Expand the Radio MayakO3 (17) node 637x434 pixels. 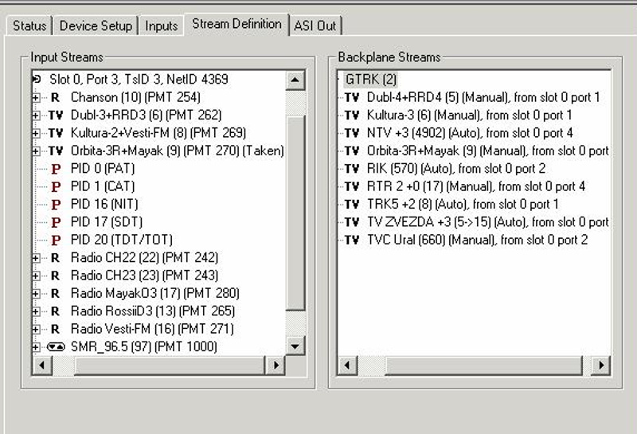(36, 294)
